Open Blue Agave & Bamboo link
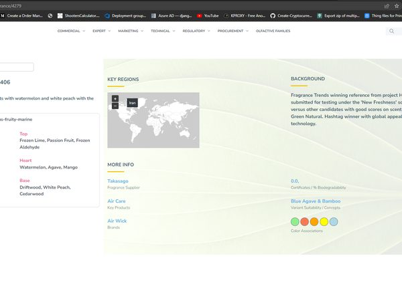The width and height of the screenshot is (402, 301). (316, 201)
